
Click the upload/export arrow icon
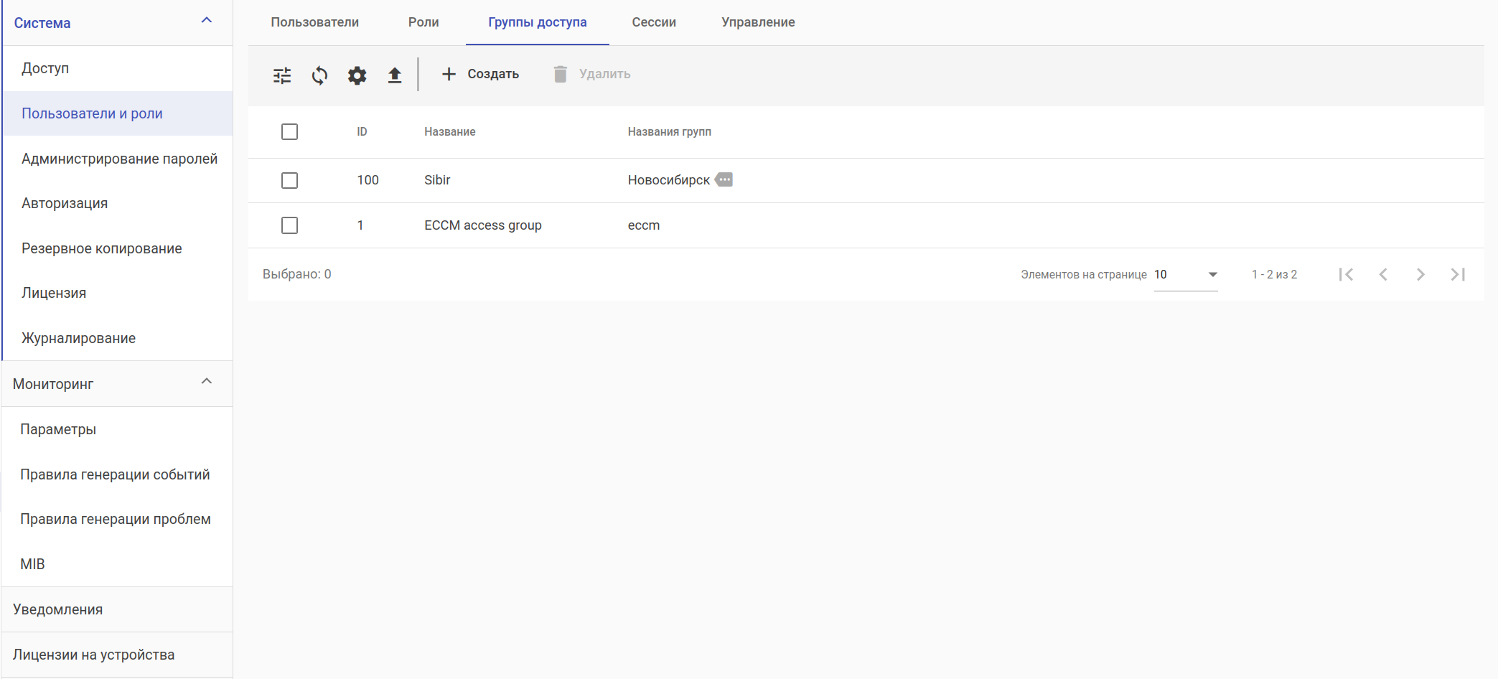395,75
